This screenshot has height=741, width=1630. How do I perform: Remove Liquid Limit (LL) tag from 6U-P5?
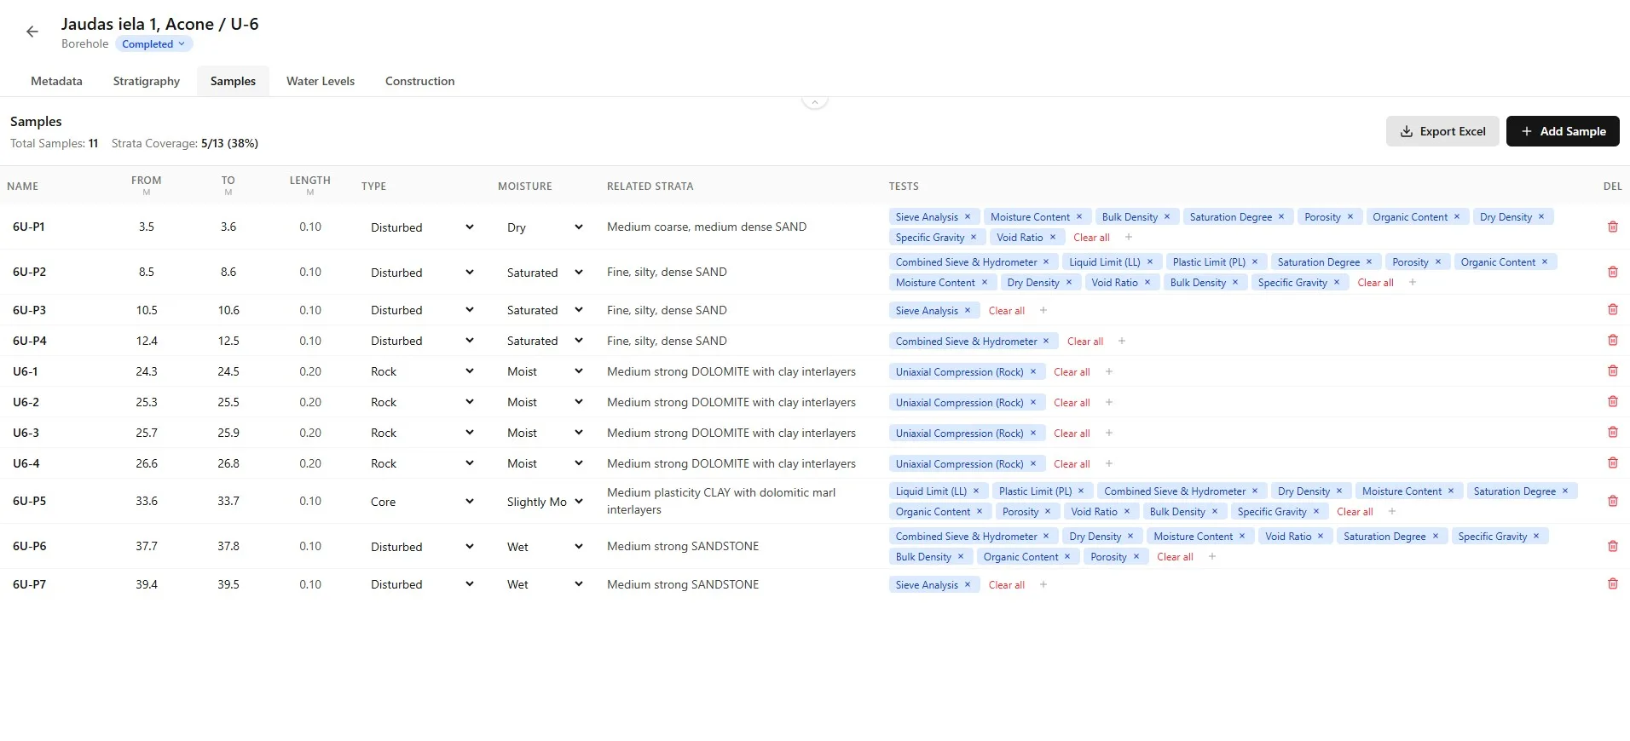coord(976,491)
